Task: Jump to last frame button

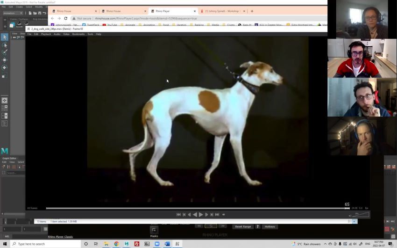Action: click(x=217, y=214)
